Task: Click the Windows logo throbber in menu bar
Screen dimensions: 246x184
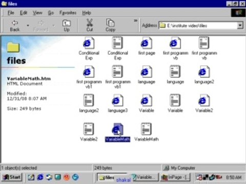Action: point(238,13)
